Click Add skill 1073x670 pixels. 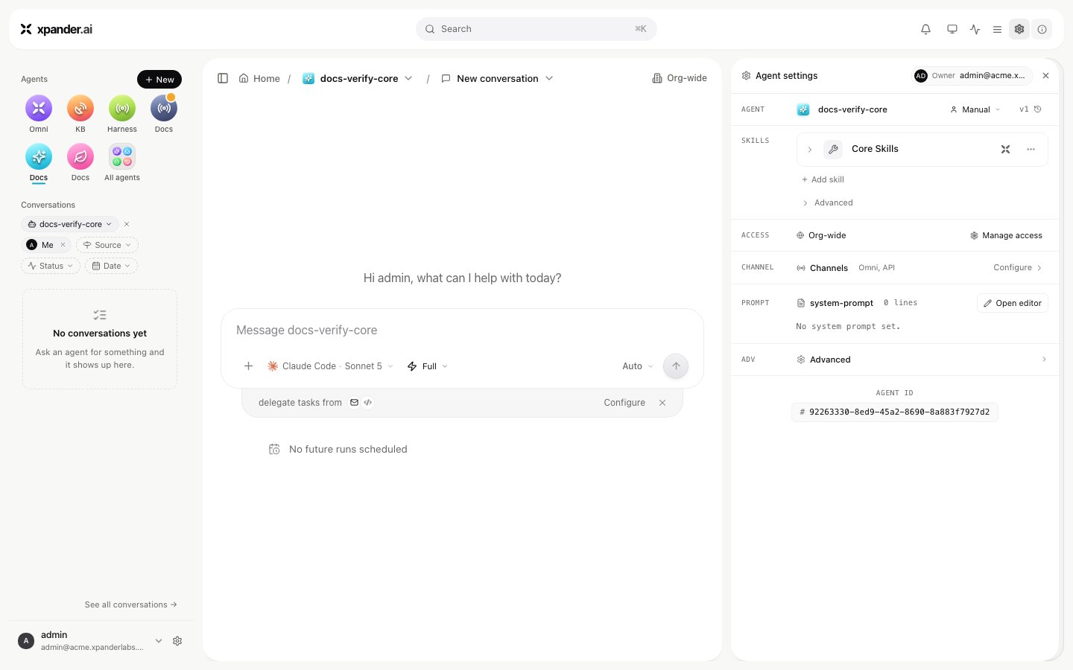[823, 179]
